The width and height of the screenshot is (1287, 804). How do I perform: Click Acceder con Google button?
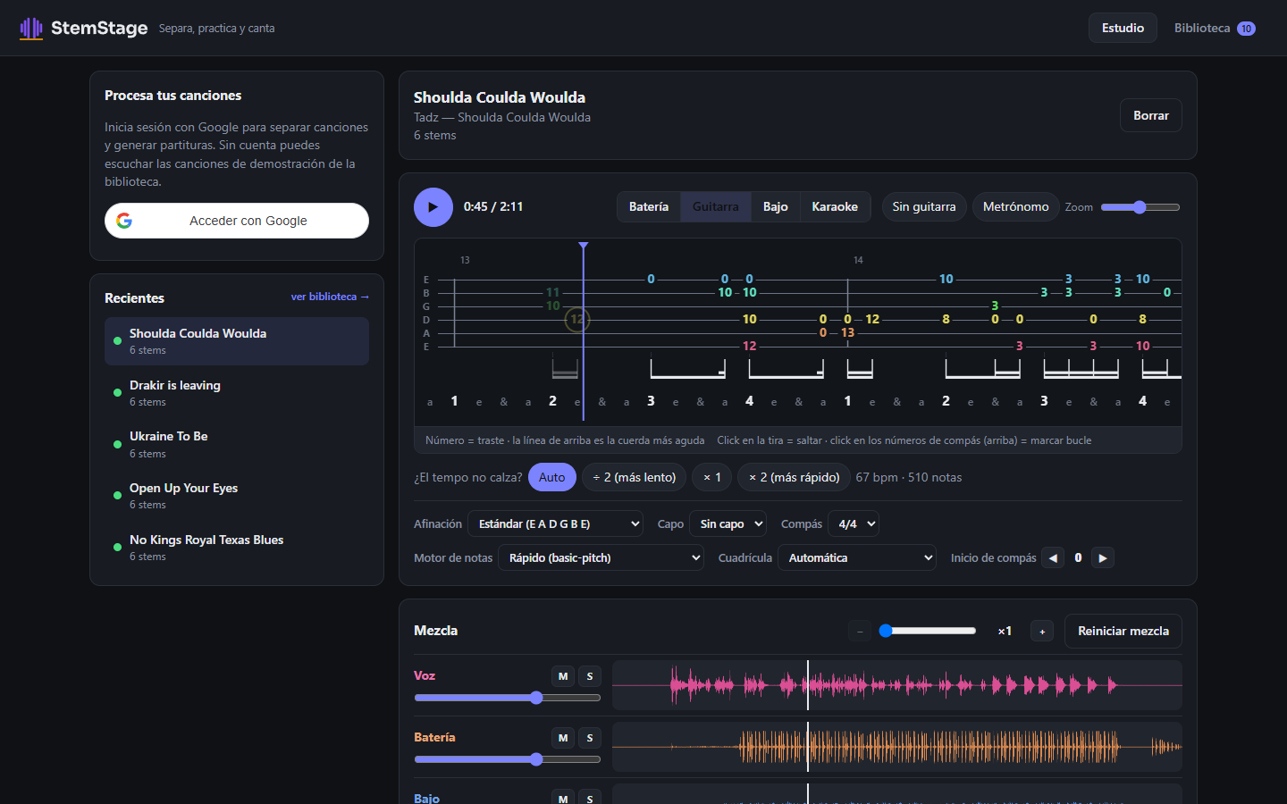(237, 221)
